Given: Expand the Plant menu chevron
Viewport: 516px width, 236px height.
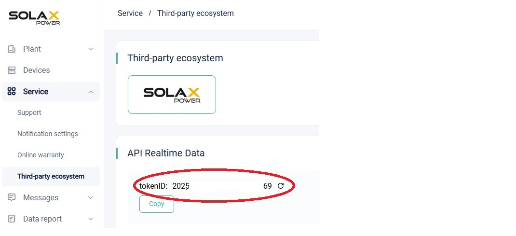Looking at the screenshot, I should [91, 49].
